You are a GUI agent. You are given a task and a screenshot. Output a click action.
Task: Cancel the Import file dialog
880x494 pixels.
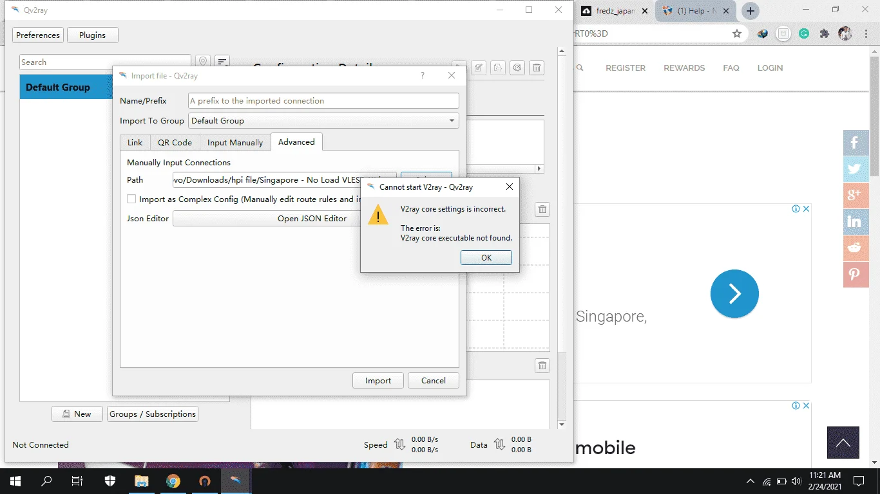434,380
